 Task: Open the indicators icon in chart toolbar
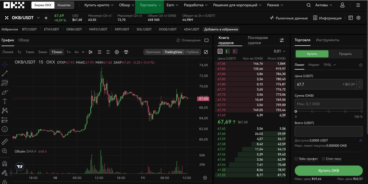tap(99, 52)
